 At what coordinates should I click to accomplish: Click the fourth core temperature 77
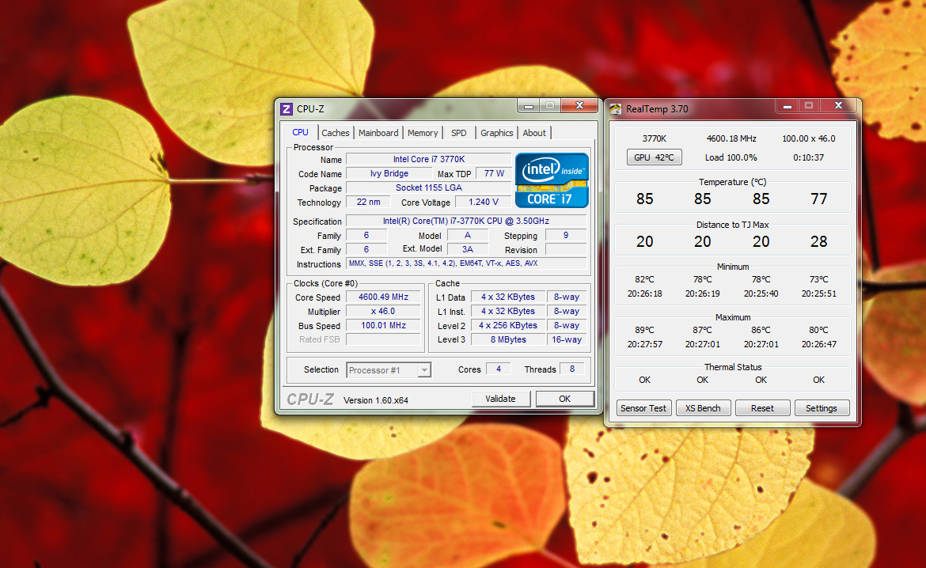(818, 199)
